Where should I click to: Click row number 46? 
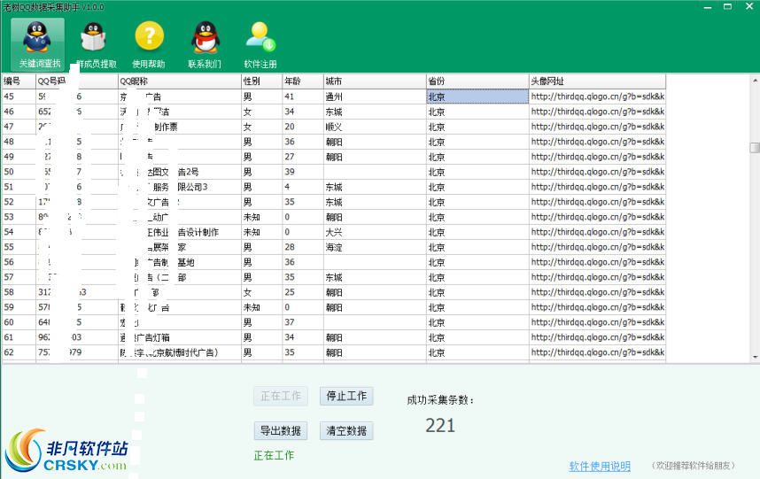coord(19,112)
